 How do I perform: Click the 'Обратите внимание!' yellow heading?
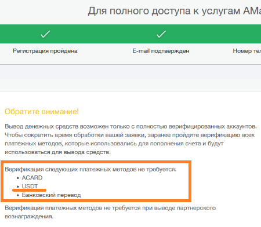click(x=42, y=112)
